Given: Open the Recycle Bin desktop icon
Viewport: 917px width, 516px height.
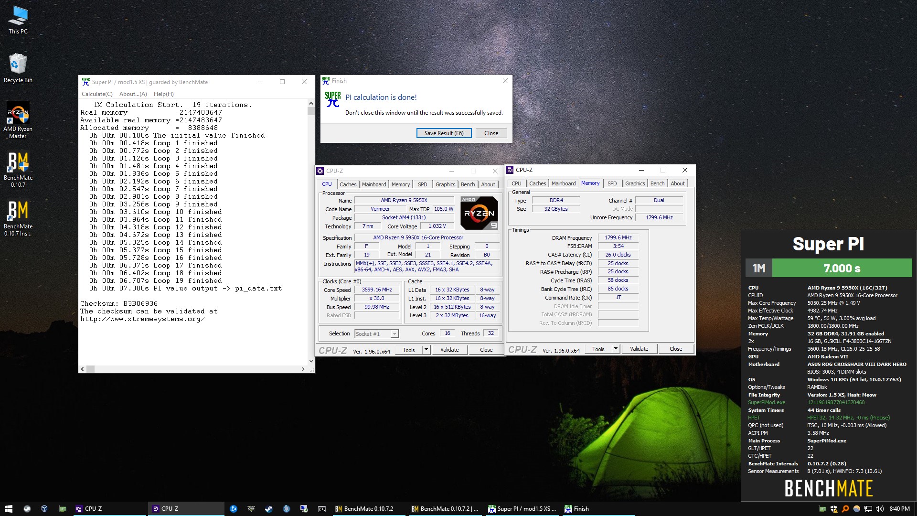Looking at the screenshot, I should [18, 68].
